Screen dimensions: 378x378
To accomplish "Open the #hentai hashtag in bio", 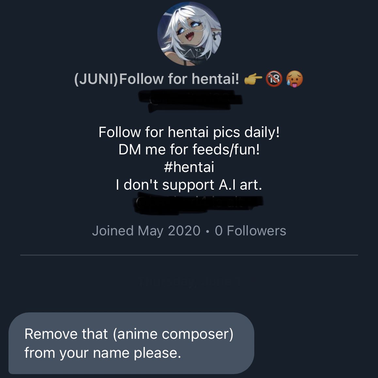I will 189,167.
